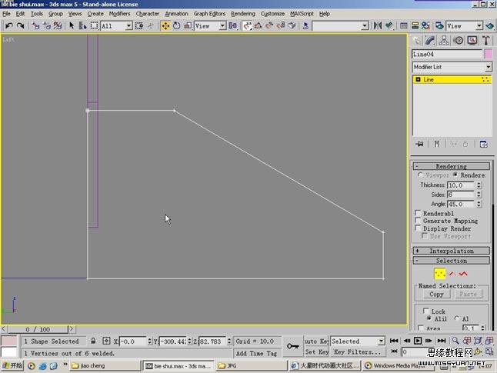Tick the Lock checkbox
The image size is (497, 373).
426,311
